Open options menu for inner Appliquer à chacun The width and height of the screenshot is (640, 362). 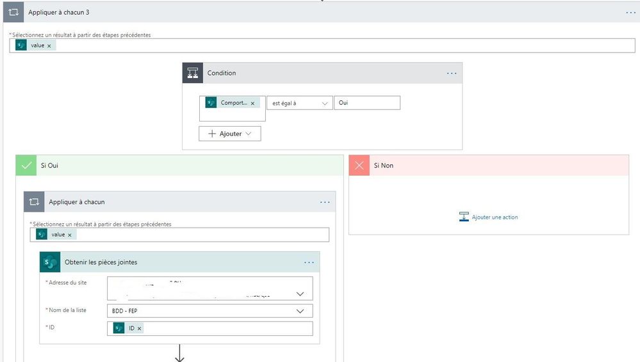(325, 202)
